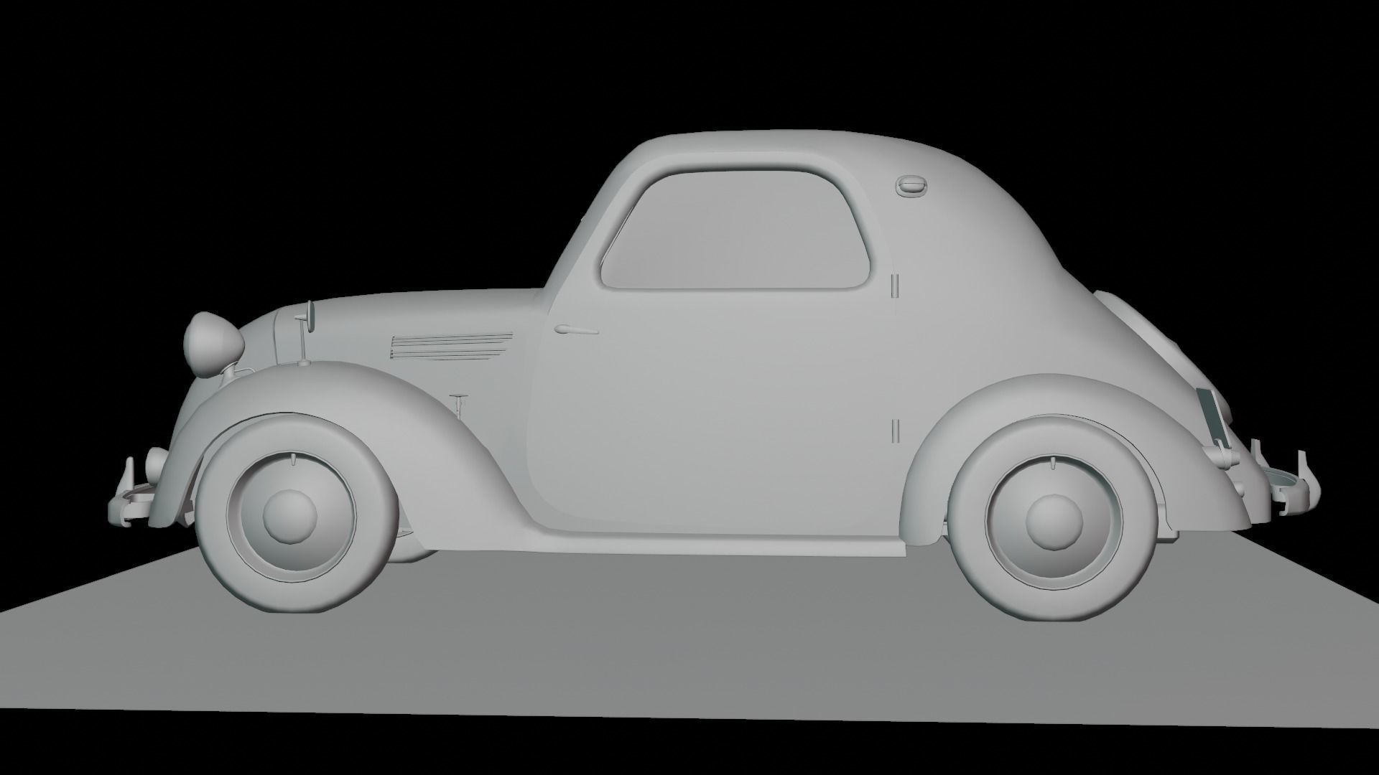Select the front tire
The height and width of the screenshot is (775, 1379).
coord(295,515)
